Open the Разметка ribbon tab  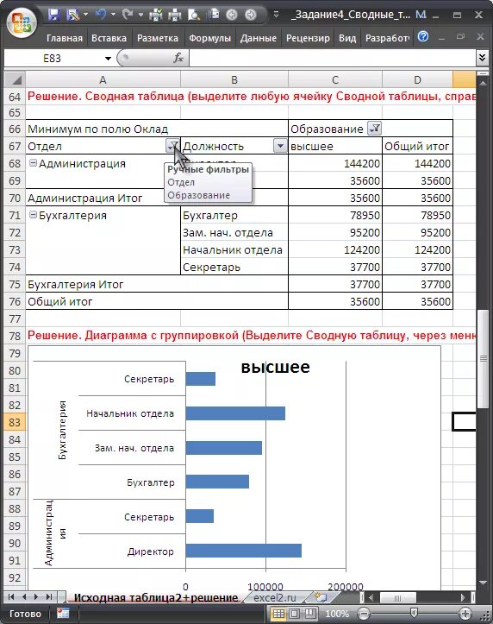pos(158,38)
